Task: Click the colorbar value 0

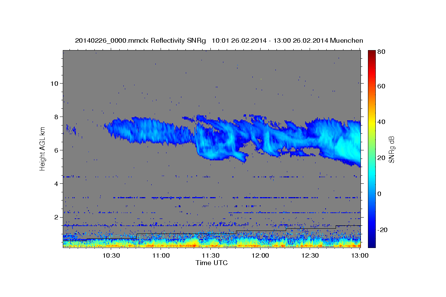Action: [x=379, y=194]
